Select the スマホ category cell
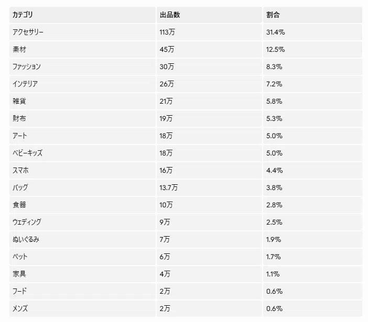This screenshot has width=368, height=322. [x=82, y=170]
